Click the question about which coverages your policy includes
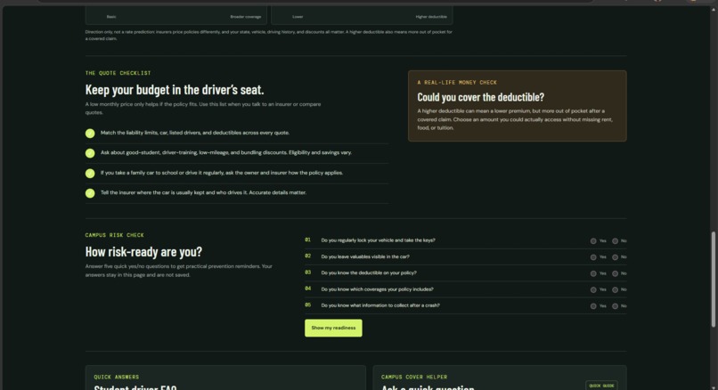 pyautogui.click(x=377, y=288)
